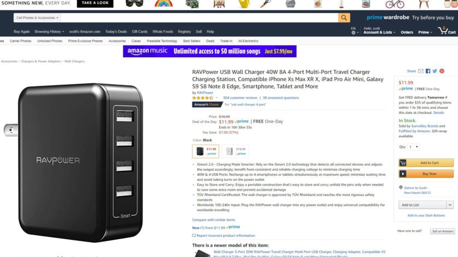Open Today's Deals in navigation bar
458x257 pixels.
pyautogui.click(x=116, y=32)
